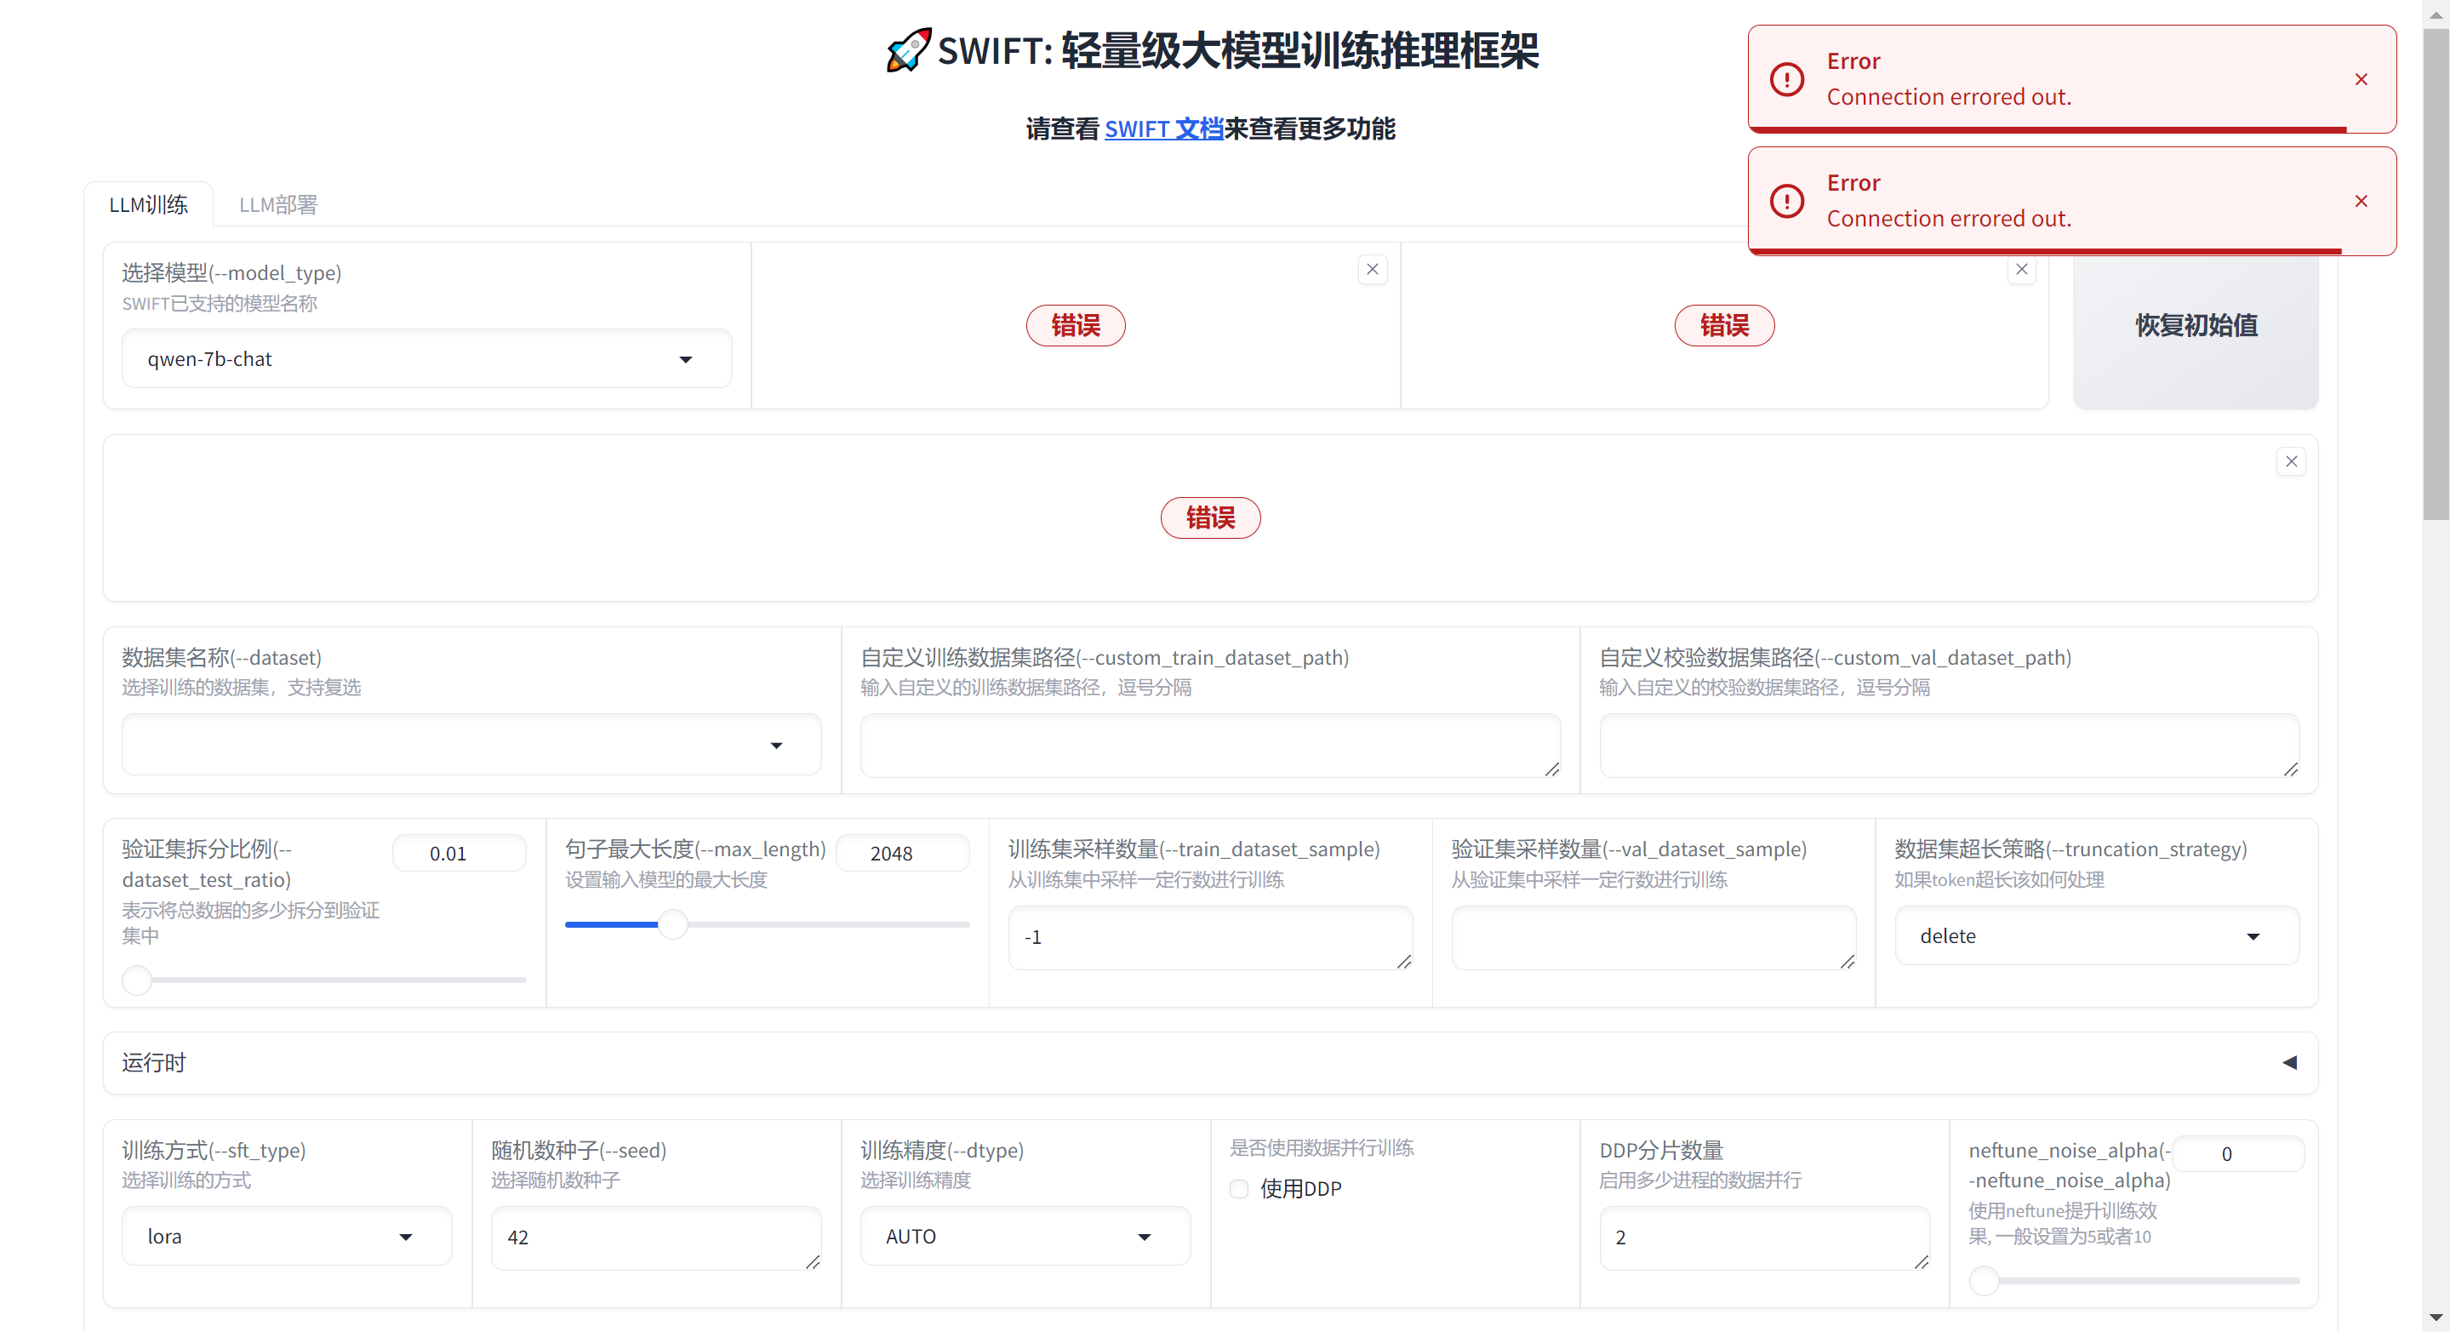Focus the seed field containing 42
The width and height of the screenshot is (2450, 1332).
655,1237
